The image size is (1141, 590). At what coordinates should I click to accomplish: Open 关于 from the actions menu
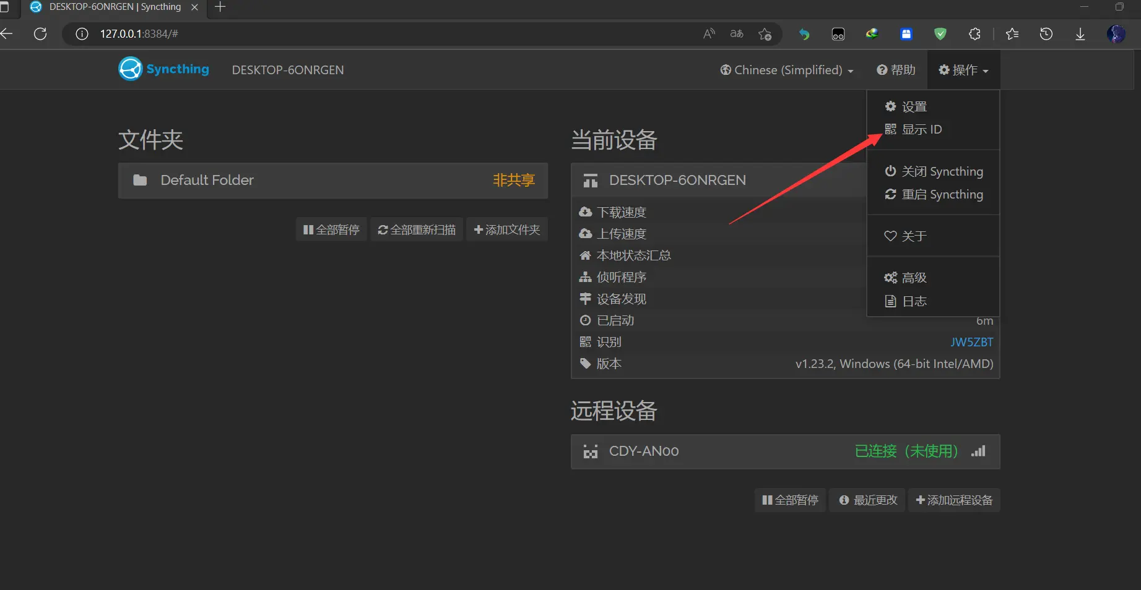(933, 236)
